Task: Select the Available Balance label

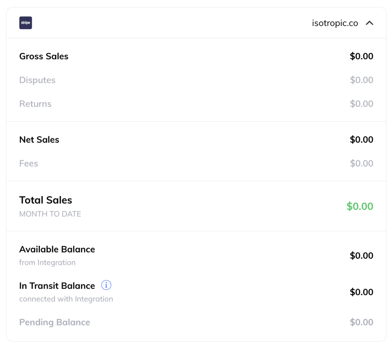Action: tap(57, 249)
